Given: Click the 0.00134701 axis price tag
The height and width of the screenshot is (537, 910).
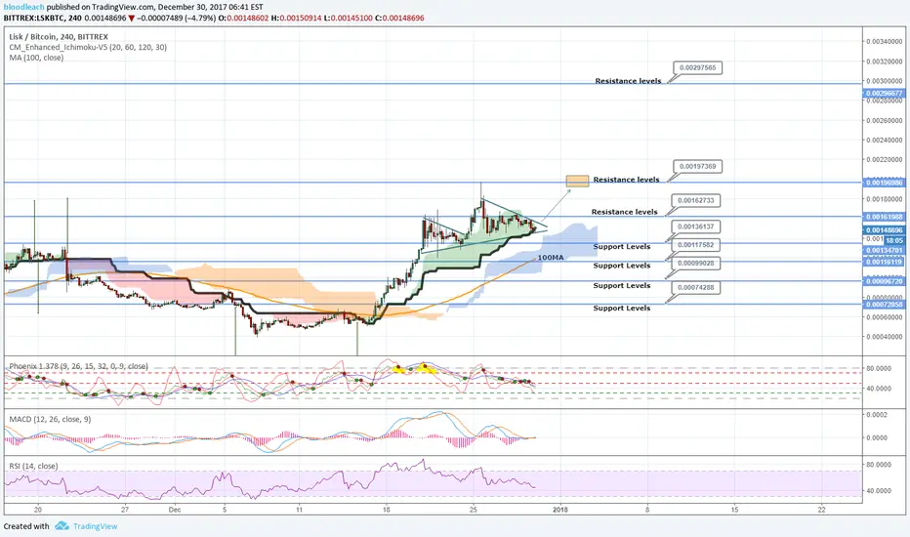Looking at the screenshot, I should click(x=884, y=250).
